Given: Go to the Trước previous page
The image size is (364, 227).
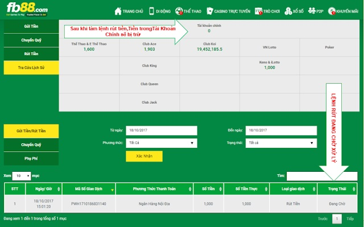Looking at the screenshot, I should pyautogui.click(x=322, y=218).
